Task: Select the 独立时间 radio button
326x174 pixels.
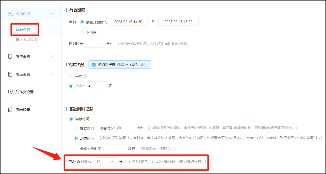Action: [76, 128]
